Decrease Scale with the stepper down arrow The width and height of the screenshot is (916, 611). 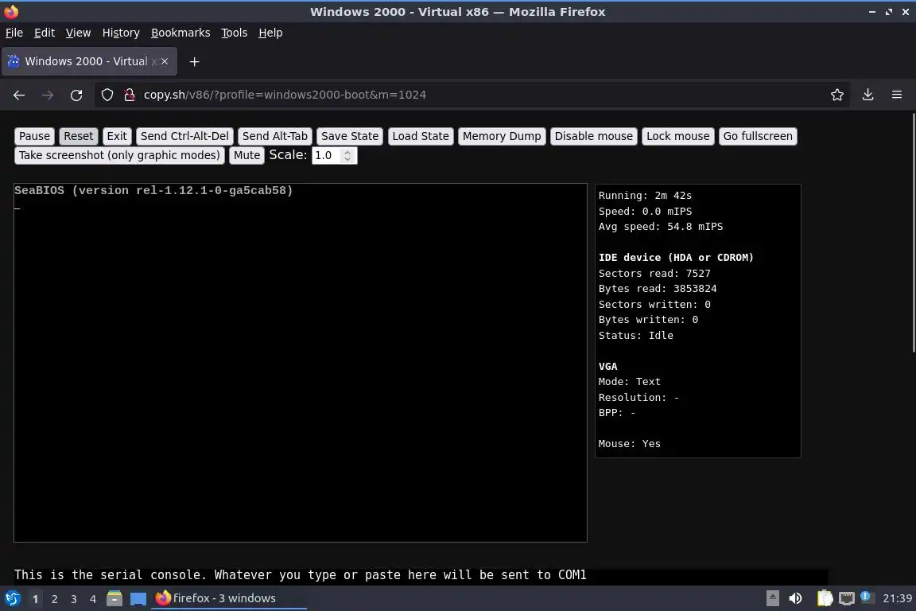[347, 159]
